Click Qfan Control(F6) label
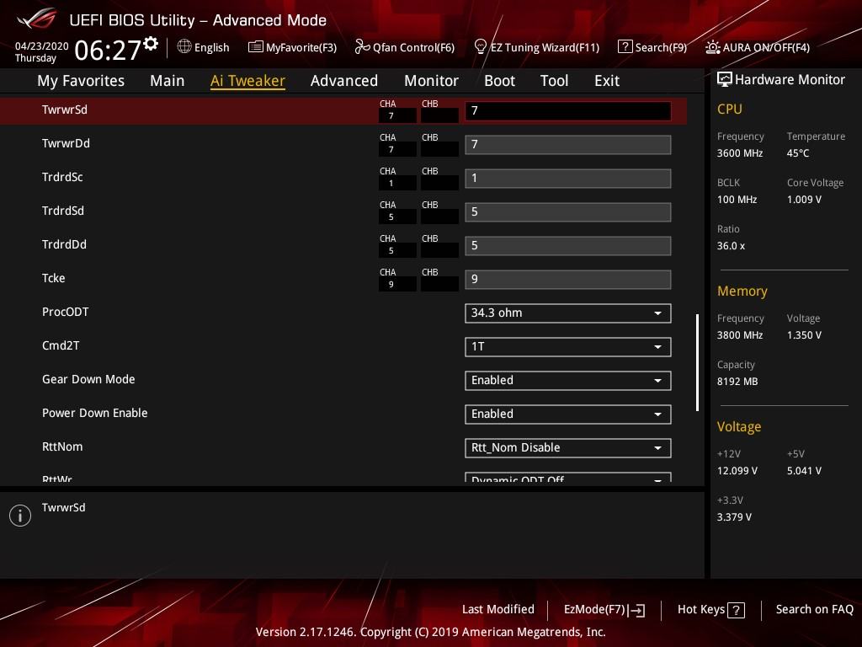862x647 pixels. [x=413, y=47]
